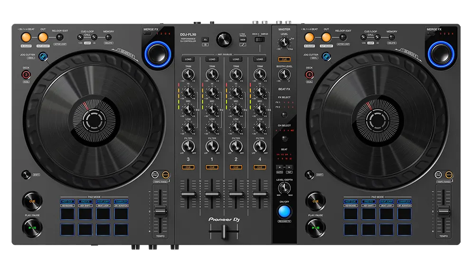Click channel 2 volume fader

click(x=236, y=195)
